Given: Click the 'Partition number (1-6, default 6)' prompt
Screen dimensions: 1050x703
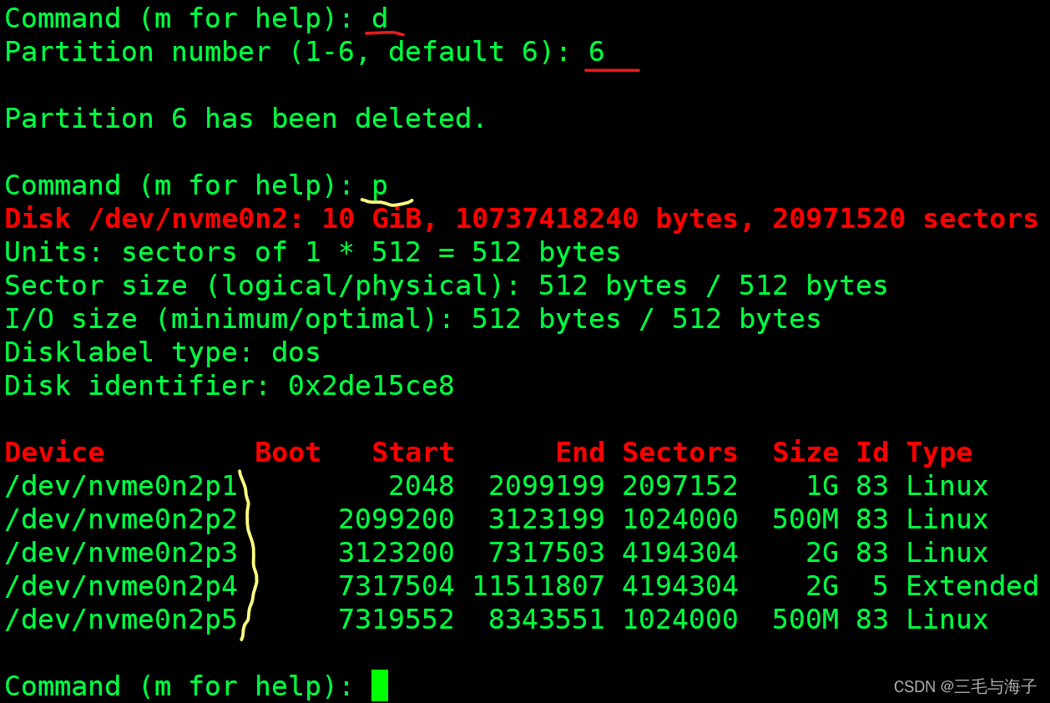Looking at the screenshot, I should click(288, 52).
